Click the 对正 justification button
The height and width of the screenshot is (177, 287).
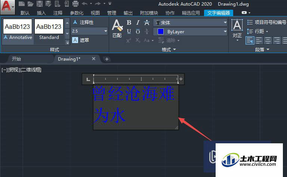tap(237, 30)
